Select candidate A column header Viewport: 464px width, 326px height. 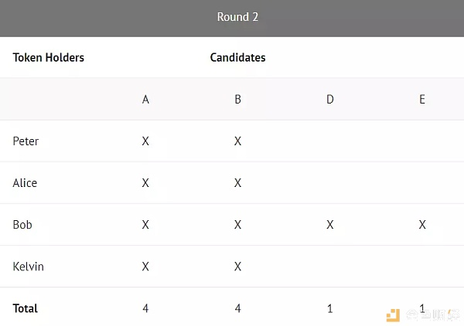[145, 100]
